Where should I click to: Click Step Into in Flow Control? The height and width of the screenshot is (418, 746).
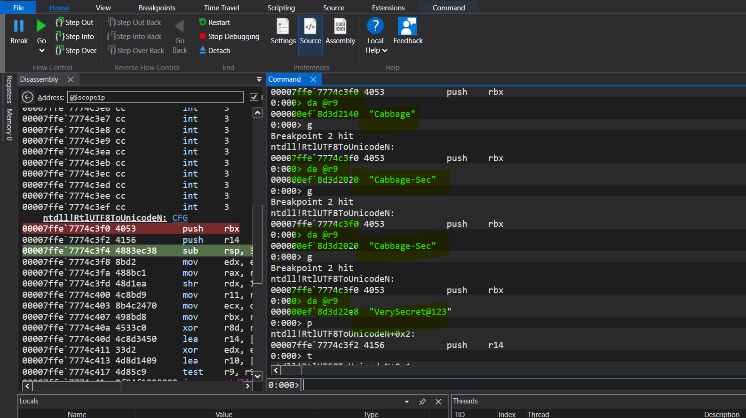74,37
